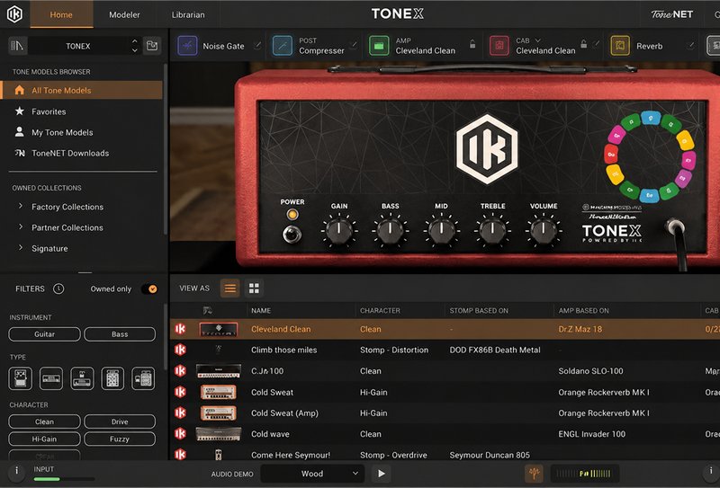Select the Climb those miles row

445,350
